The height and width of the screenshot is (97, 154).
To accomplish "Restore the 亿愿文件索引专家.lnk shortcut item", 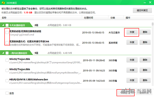I will pos(132,42).
